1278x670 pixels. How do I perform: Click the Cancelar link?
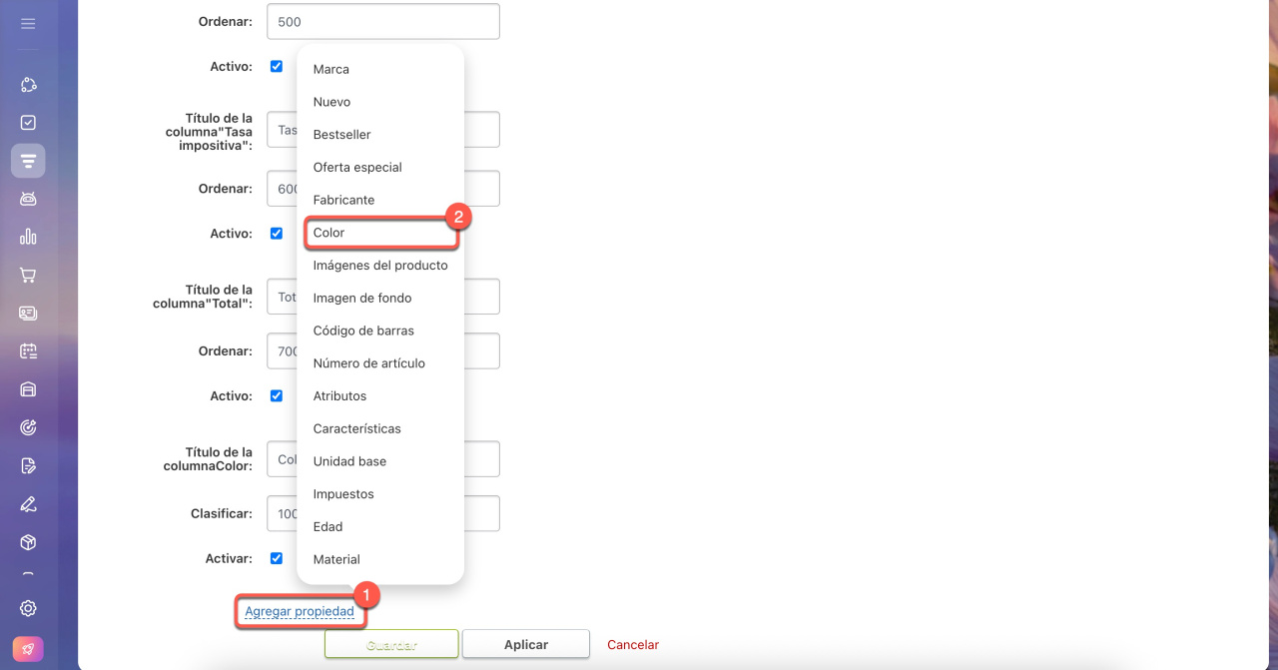633,645
